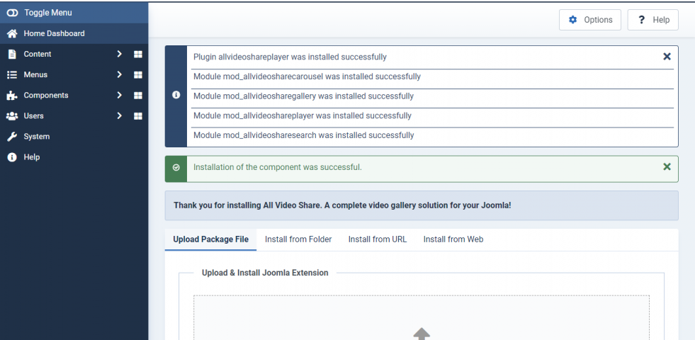Open the Content dashboard grid icon

138,54
